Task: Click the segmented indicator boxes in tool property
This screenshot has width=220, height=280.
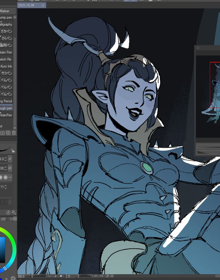Action: (4, 202)
